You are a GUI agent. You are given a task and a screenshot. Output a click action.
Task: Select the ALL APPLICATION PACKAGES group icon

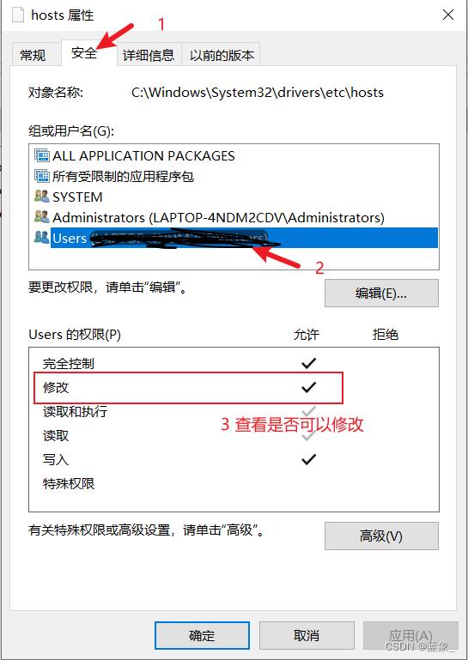(42, 155)
